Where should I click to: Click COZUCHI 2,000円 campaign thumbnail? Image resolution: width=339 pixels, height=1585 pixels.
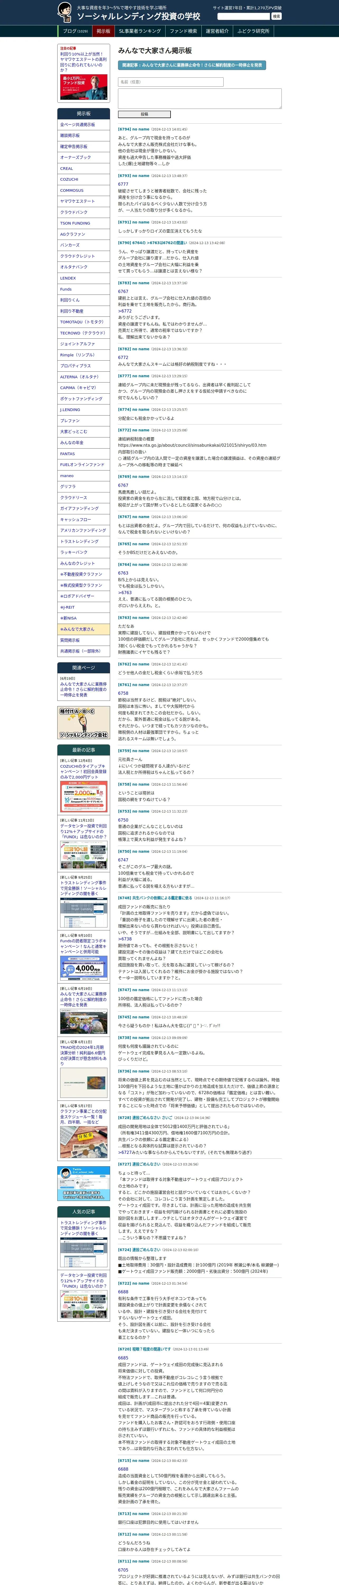[84, 796]
